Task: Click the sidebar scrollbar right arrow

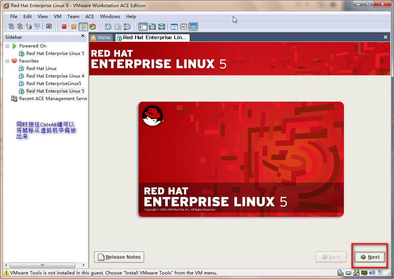Action: [84, 265]
